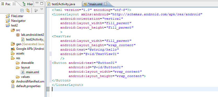Click the assets folder icon

coord(13,53)
